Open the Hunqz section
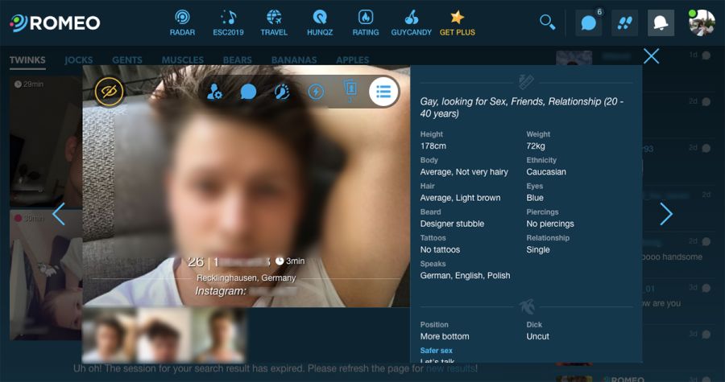The width and height of the screenshot is (725, 382). (320, 22)
